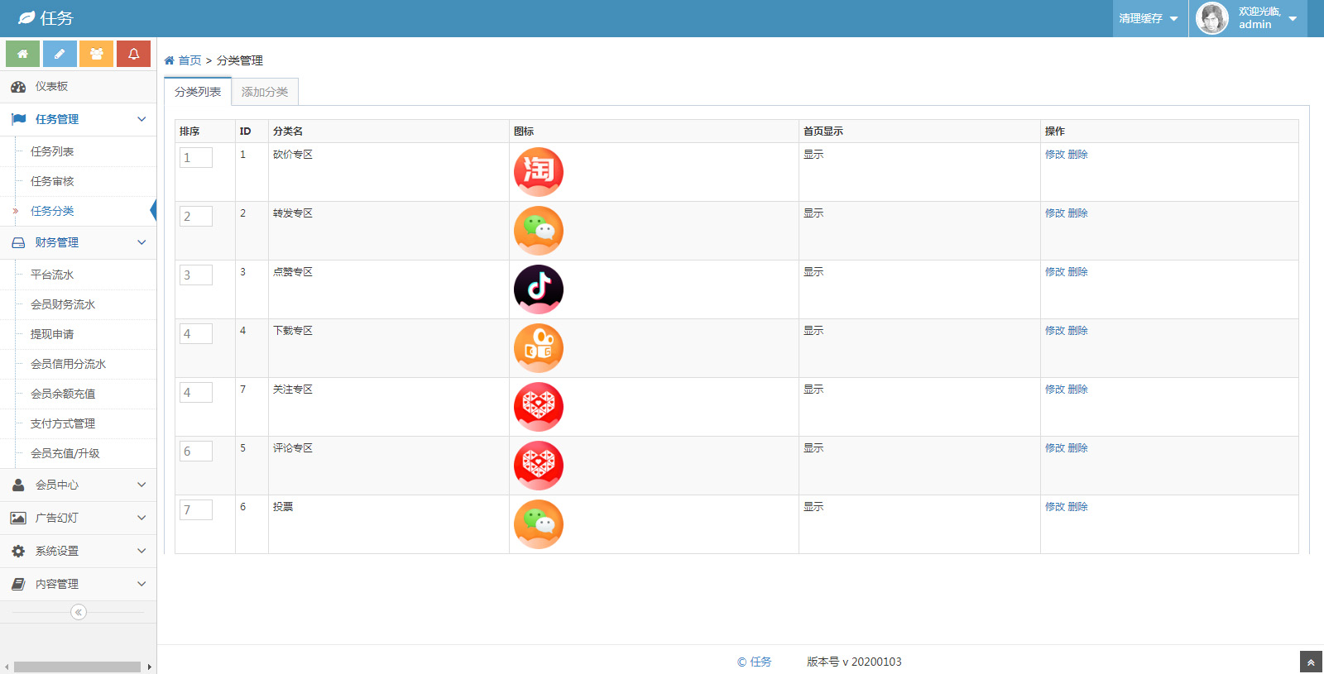
Task: Click the WeChat icon for 投票
Action: [539, 524]
